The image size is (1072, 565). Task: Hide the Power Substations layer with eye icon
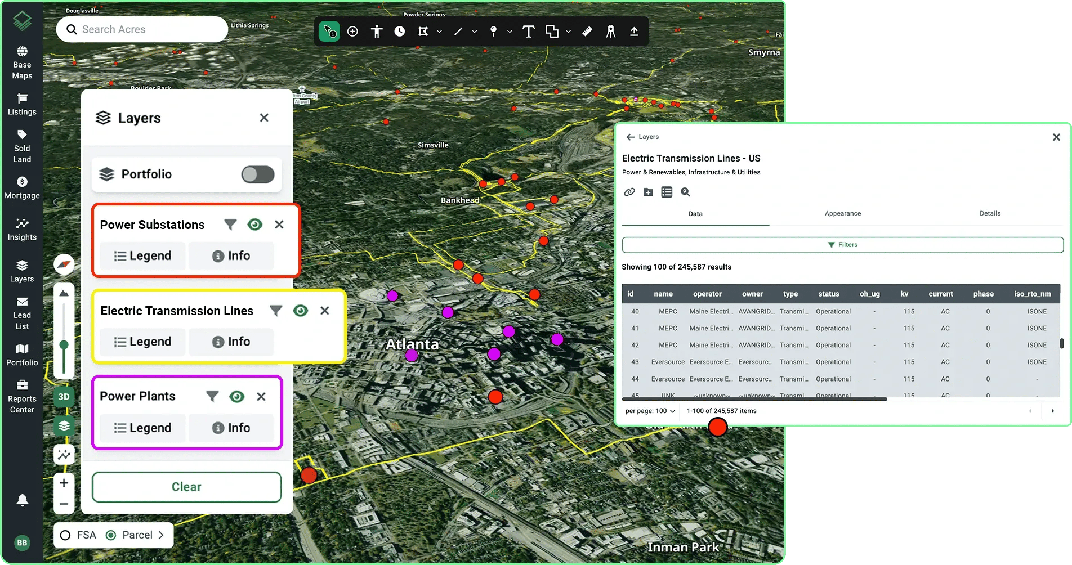[255, 225]
